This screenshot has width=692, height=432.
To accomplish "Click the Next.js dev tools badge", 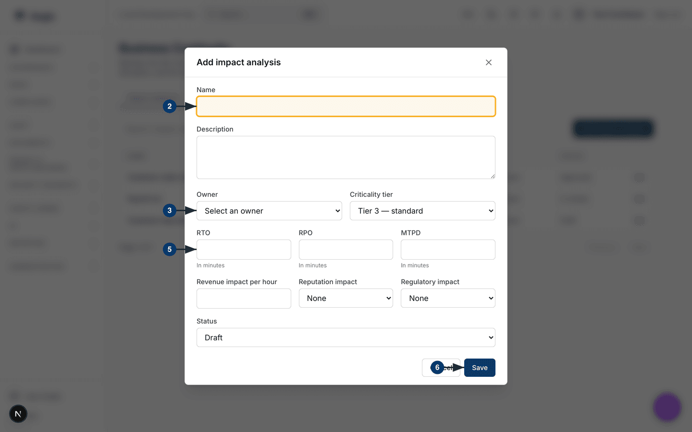I will 18,414.
